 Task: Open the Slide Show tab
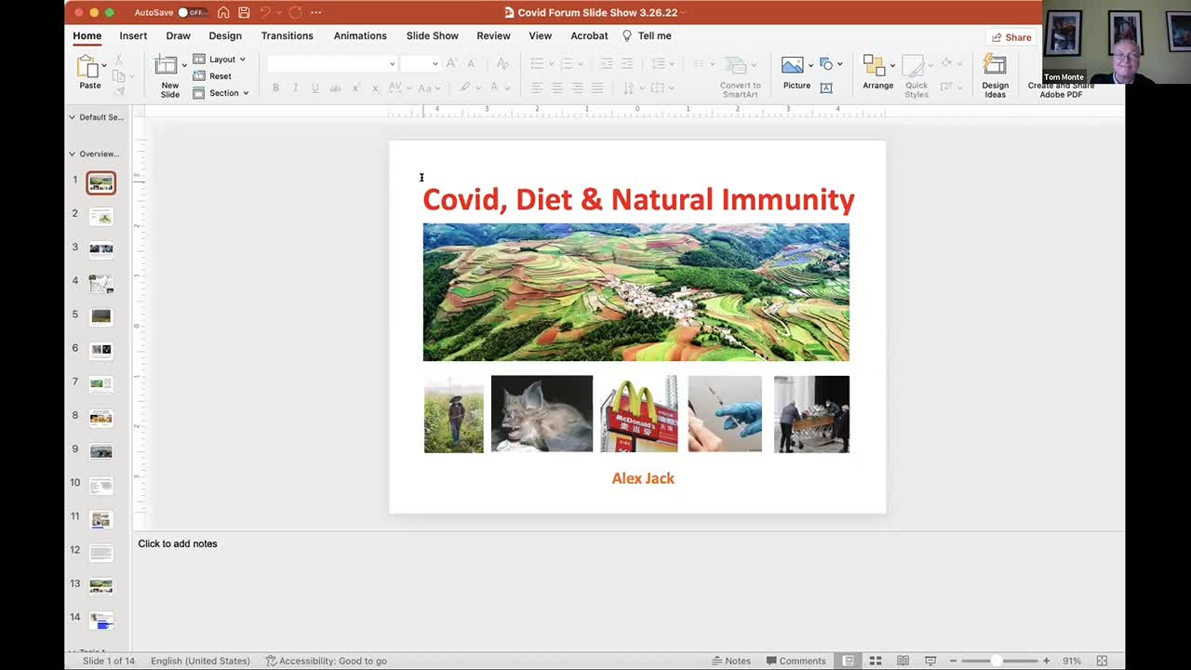click(x=433, y=35)
